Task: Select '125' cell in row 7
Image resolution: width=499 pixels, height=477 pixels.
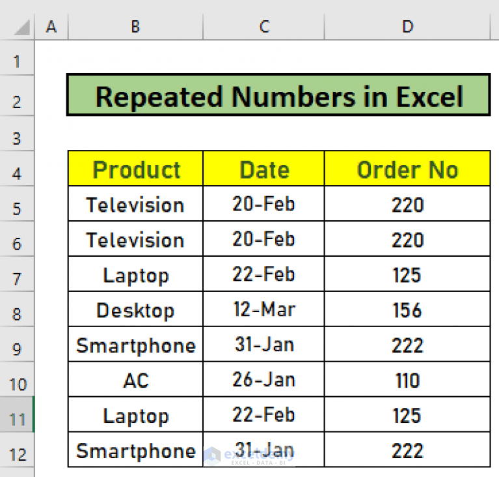Action: [407, 274]
